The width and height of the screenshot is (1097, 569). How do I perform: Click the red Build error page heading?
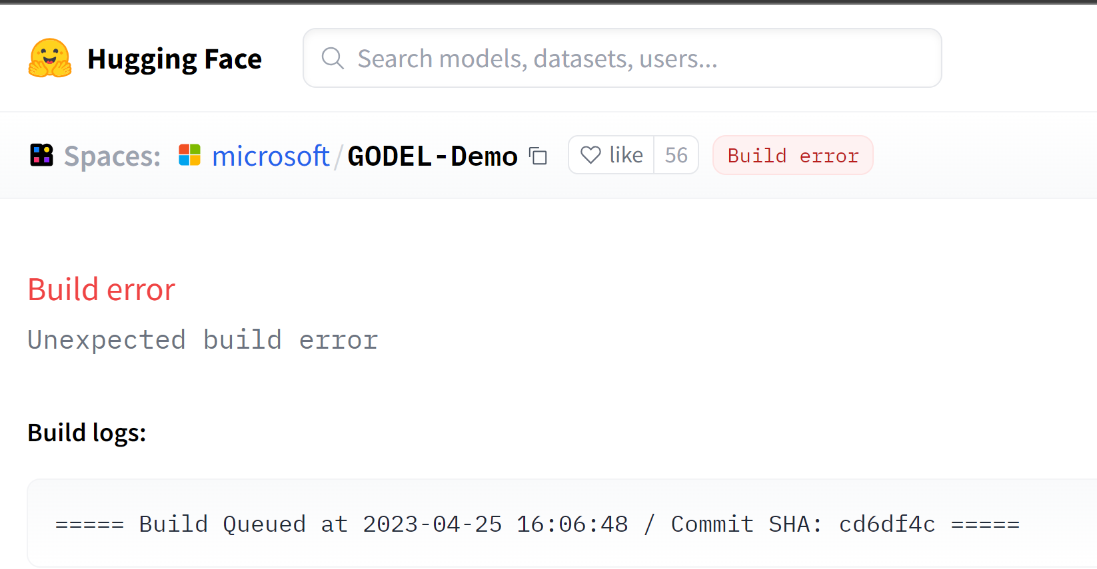click(x=101, y=289)
